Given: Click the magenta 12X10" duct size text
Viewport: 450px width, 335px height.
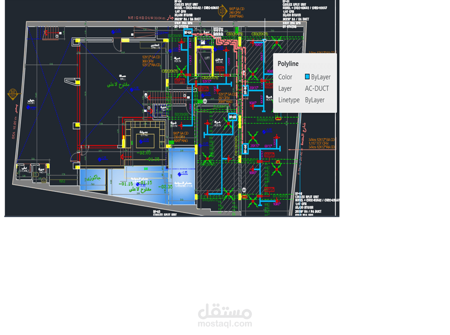Looking at the screenshot, I should pos(207,82).
